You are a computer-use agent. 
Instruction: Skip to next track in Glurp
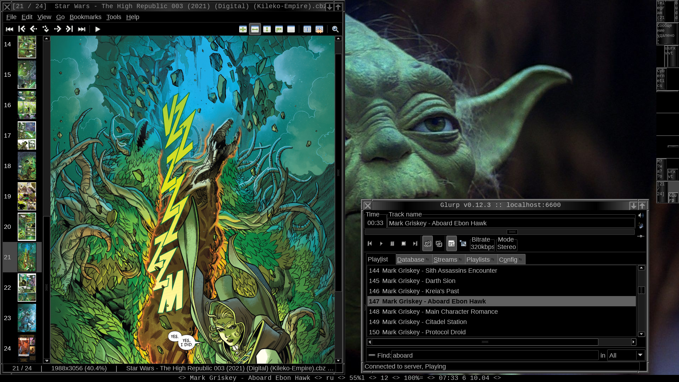point(415,244)
